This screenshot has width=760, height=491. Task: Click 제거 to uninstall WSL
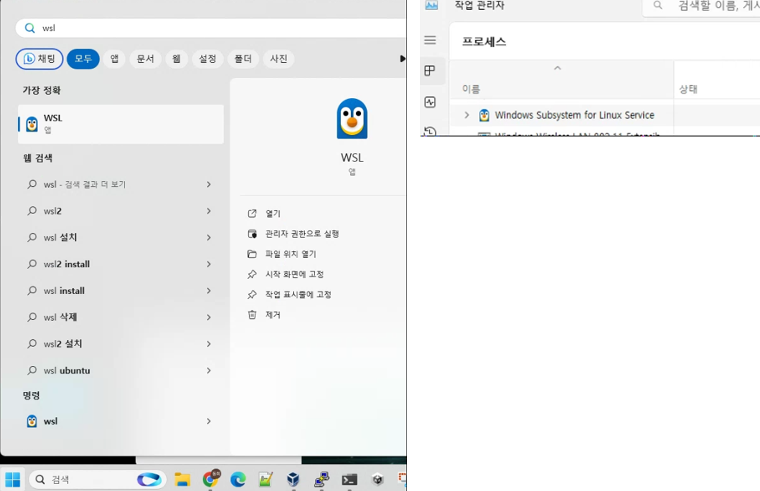pos(273,315)
